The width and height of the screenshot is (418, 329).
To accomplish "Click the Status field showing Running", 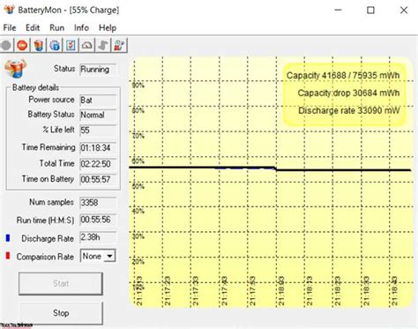I will (98, 70).
